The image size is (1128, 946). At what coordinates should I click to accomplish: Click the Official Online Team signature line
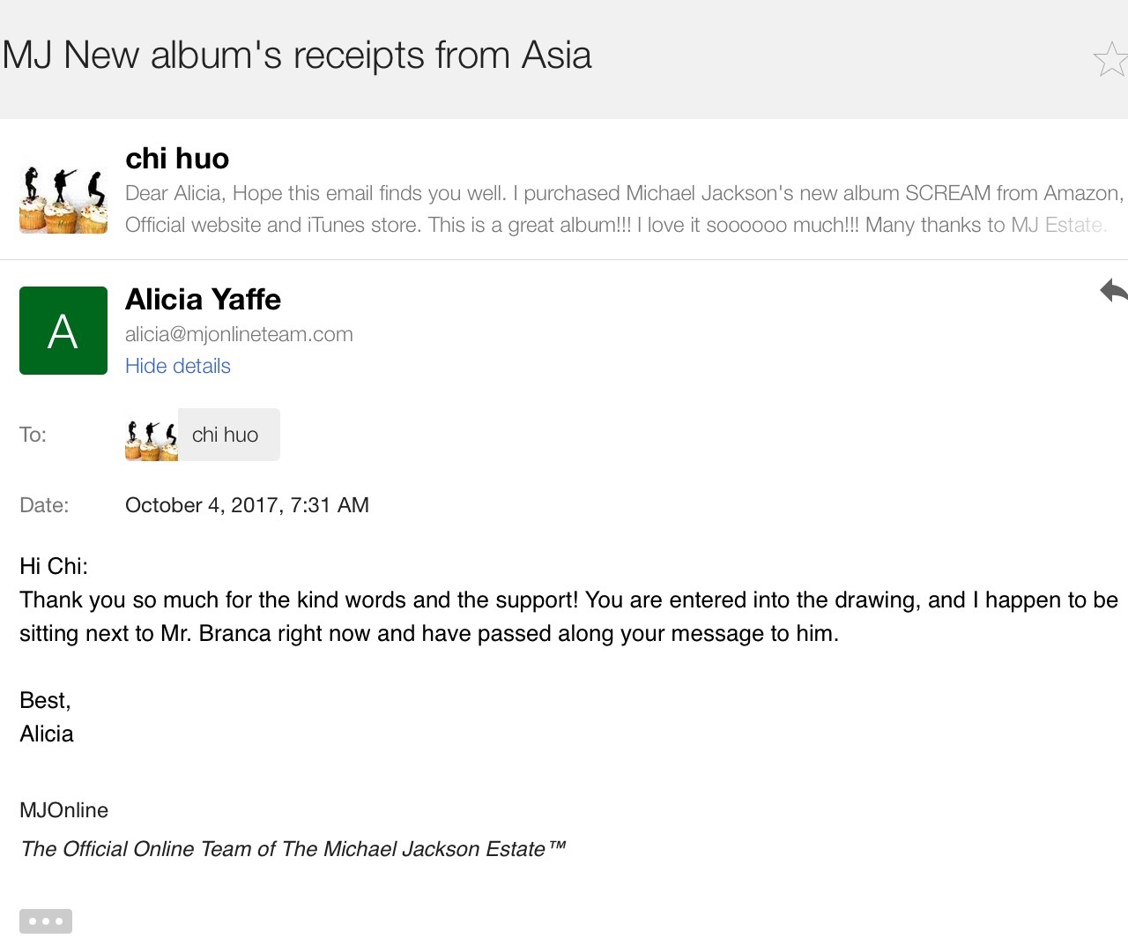pos(293,849)
